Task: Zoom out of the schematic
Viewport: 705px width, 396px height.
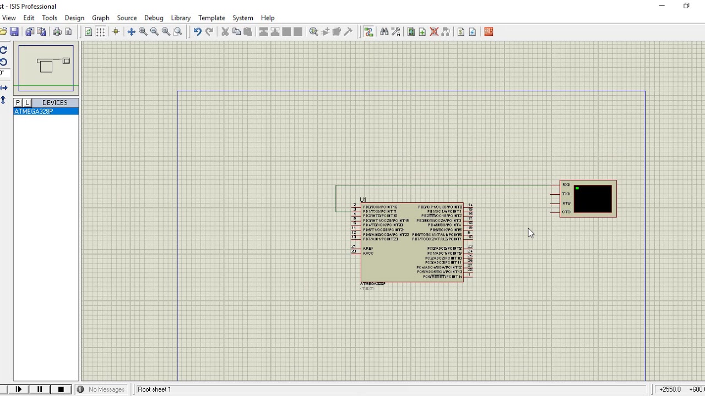Action: click(x=154, y=32)
